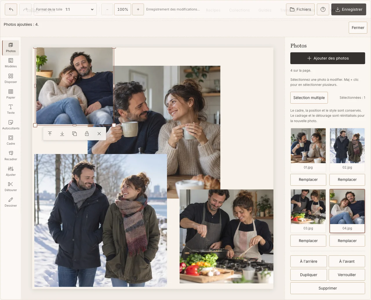Click the zoom in plus button
The image size is (371, 300).
pyautogui.click(x=138, y=9)
